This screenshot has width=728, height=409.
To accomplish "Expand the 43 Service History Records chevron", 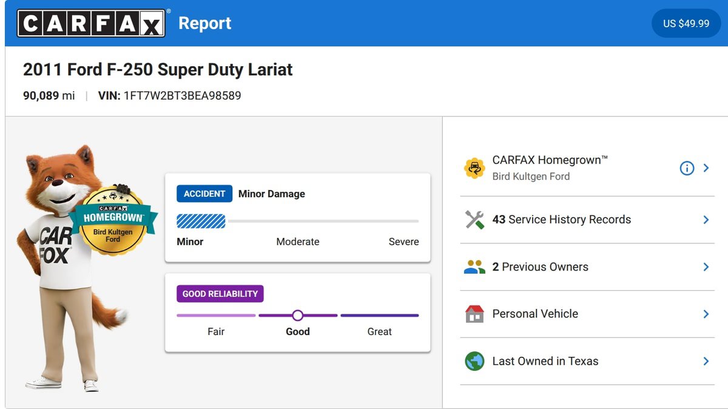I will point(706,220).
